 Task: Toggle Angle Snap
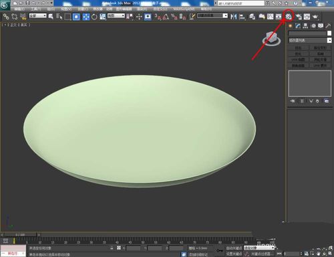(x=166, y=17)
